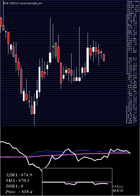Image resolution: width=140 pixels, height=196 pixels.
Task: Click the BSE 533121 mail.munafa.pro chart title
Action: point(22,3)
